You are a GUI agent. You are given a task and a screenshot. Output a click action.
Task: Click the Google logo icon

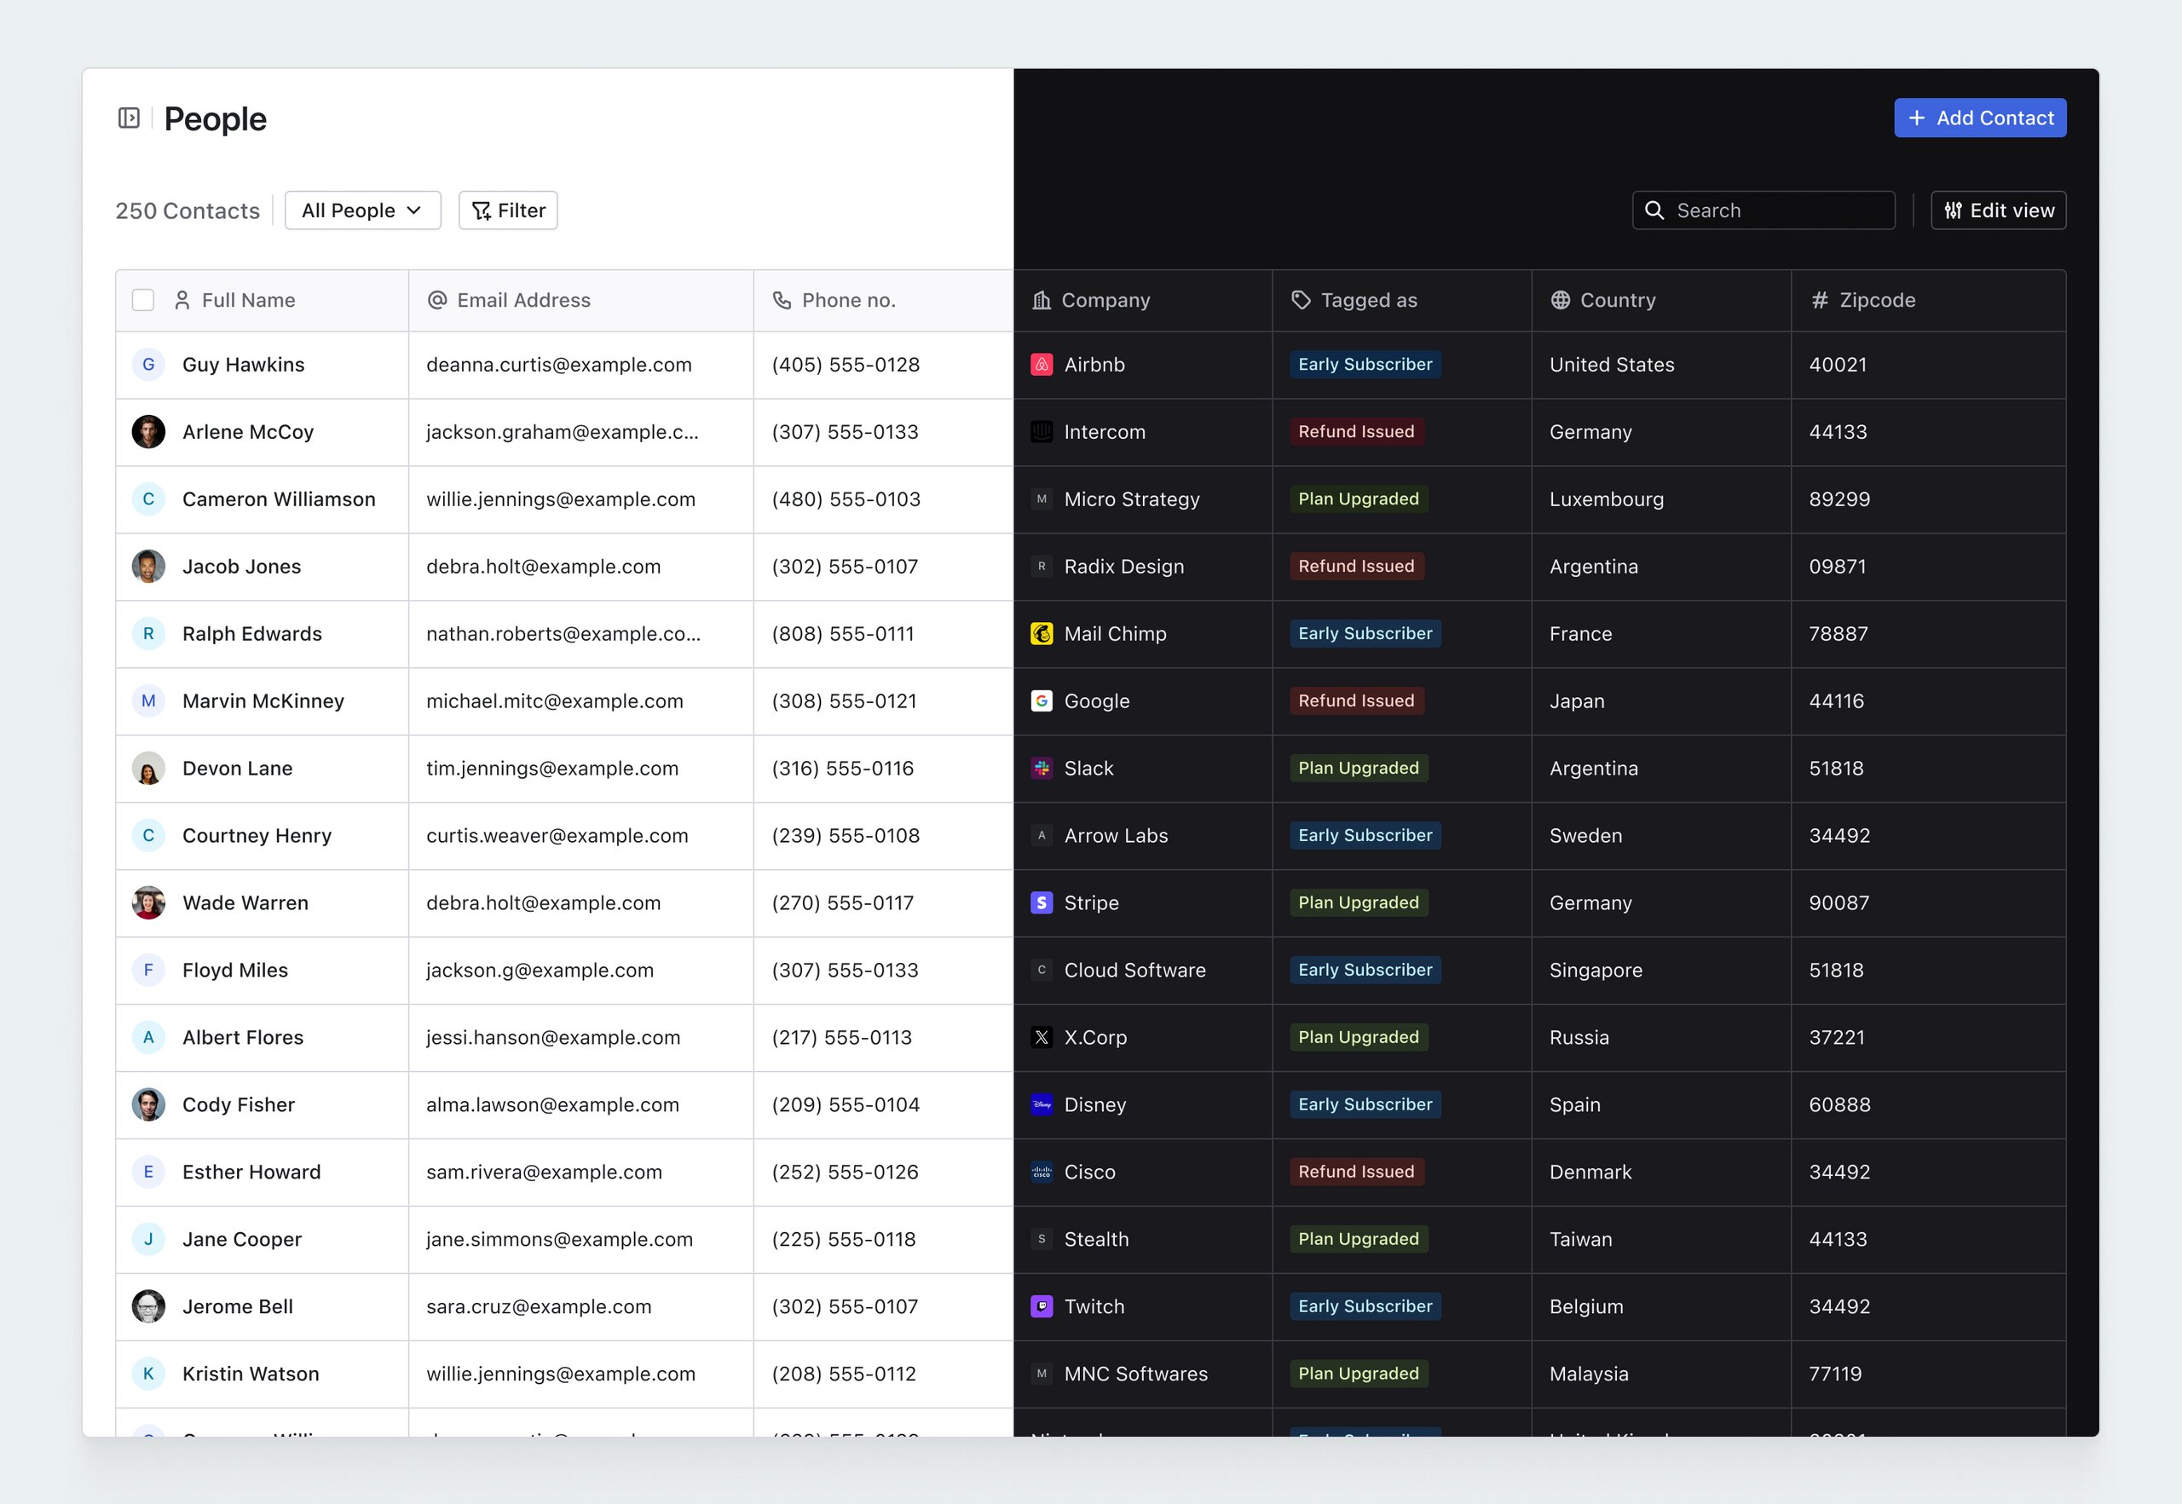(1042, 701)
